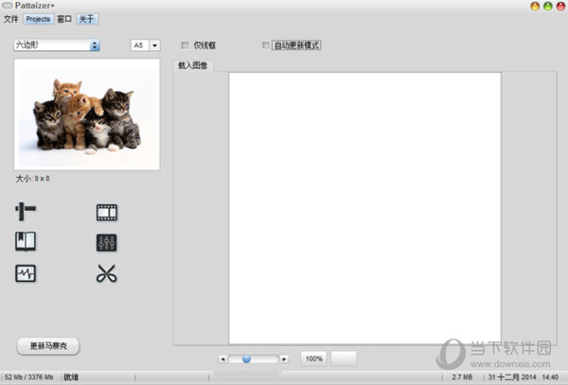Click the 14:40 time in status bar
The width and height of the screenshot is (568, 385).
550,377
